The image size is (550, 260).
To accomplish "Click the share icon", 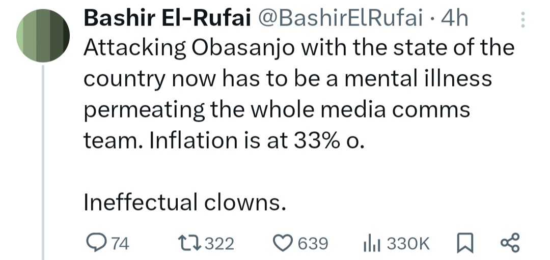I will click(x=509, y=244).
